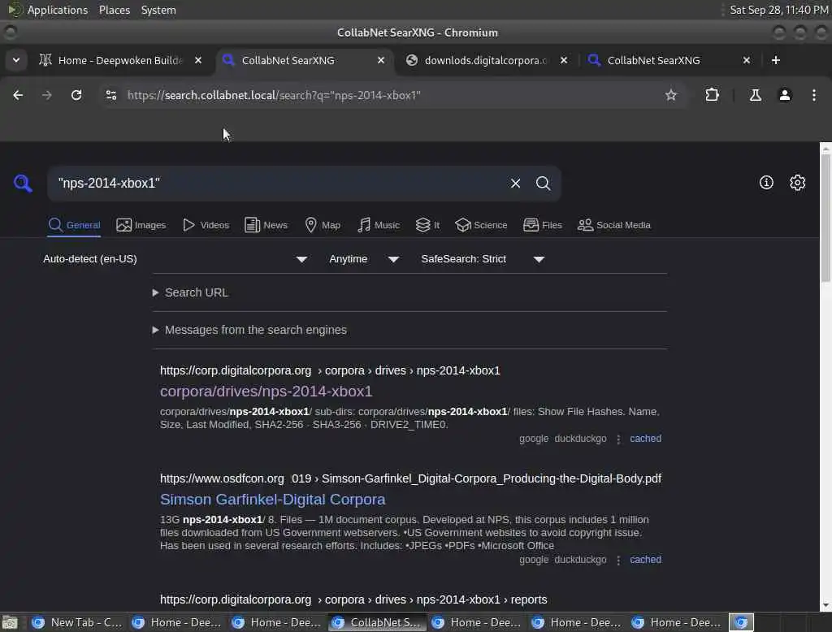Go back with the browser back arrow
The image size is (832, 632).
[x=18, y=95]
